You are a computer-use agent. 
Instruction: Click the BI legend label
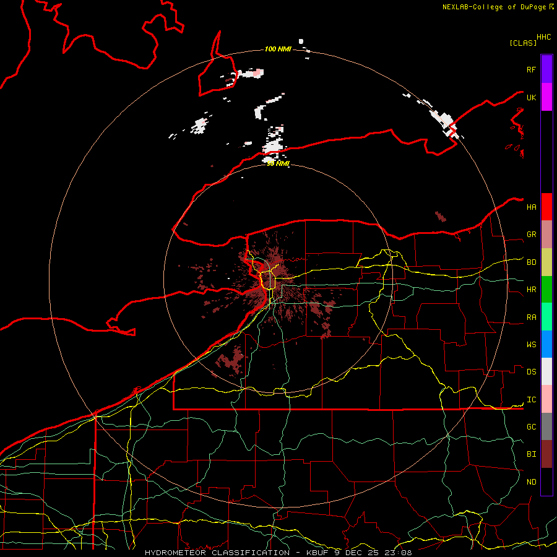click(x=531, y=454)
